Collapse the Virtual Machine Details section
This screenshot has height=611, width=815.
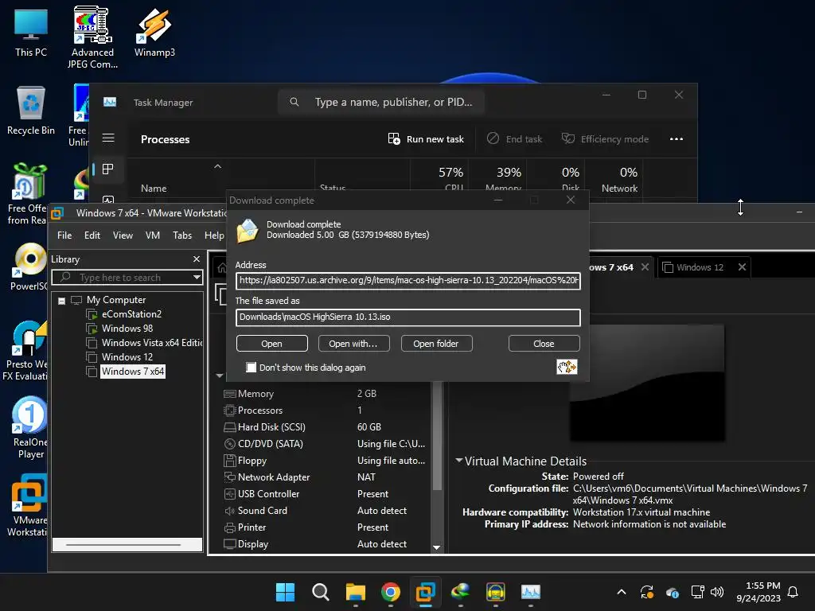tap(459, 461)
